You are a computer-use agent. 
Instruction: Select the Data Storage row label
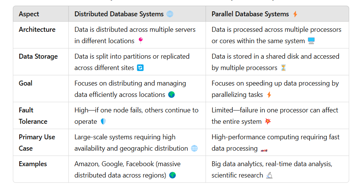(38, 57)
